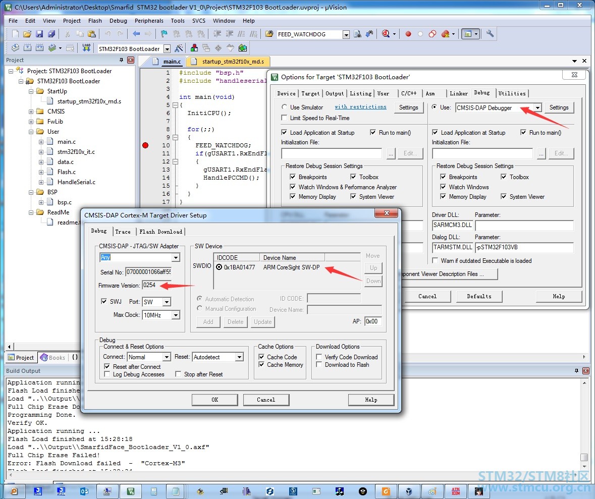Pin the Project panel pushpin icon
This screenshot has height=499, width=595.
(122, 60)
